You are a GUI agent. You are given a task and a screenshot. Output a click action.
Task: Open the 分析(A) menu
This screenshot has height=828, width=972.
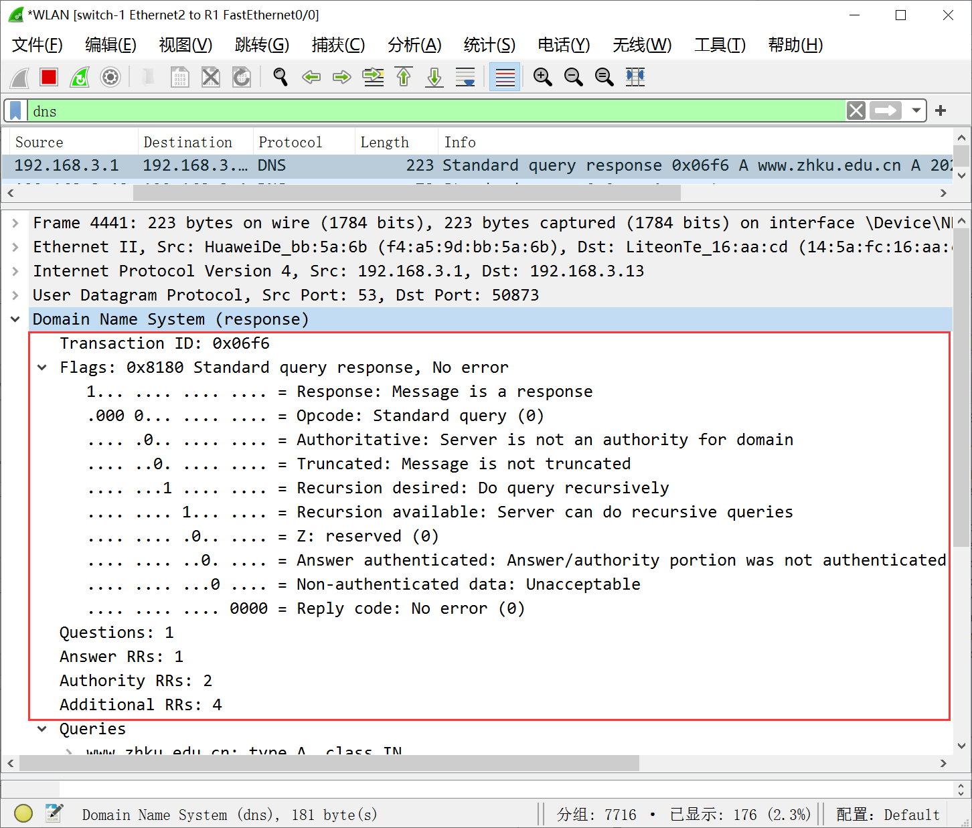coord(414,45)
